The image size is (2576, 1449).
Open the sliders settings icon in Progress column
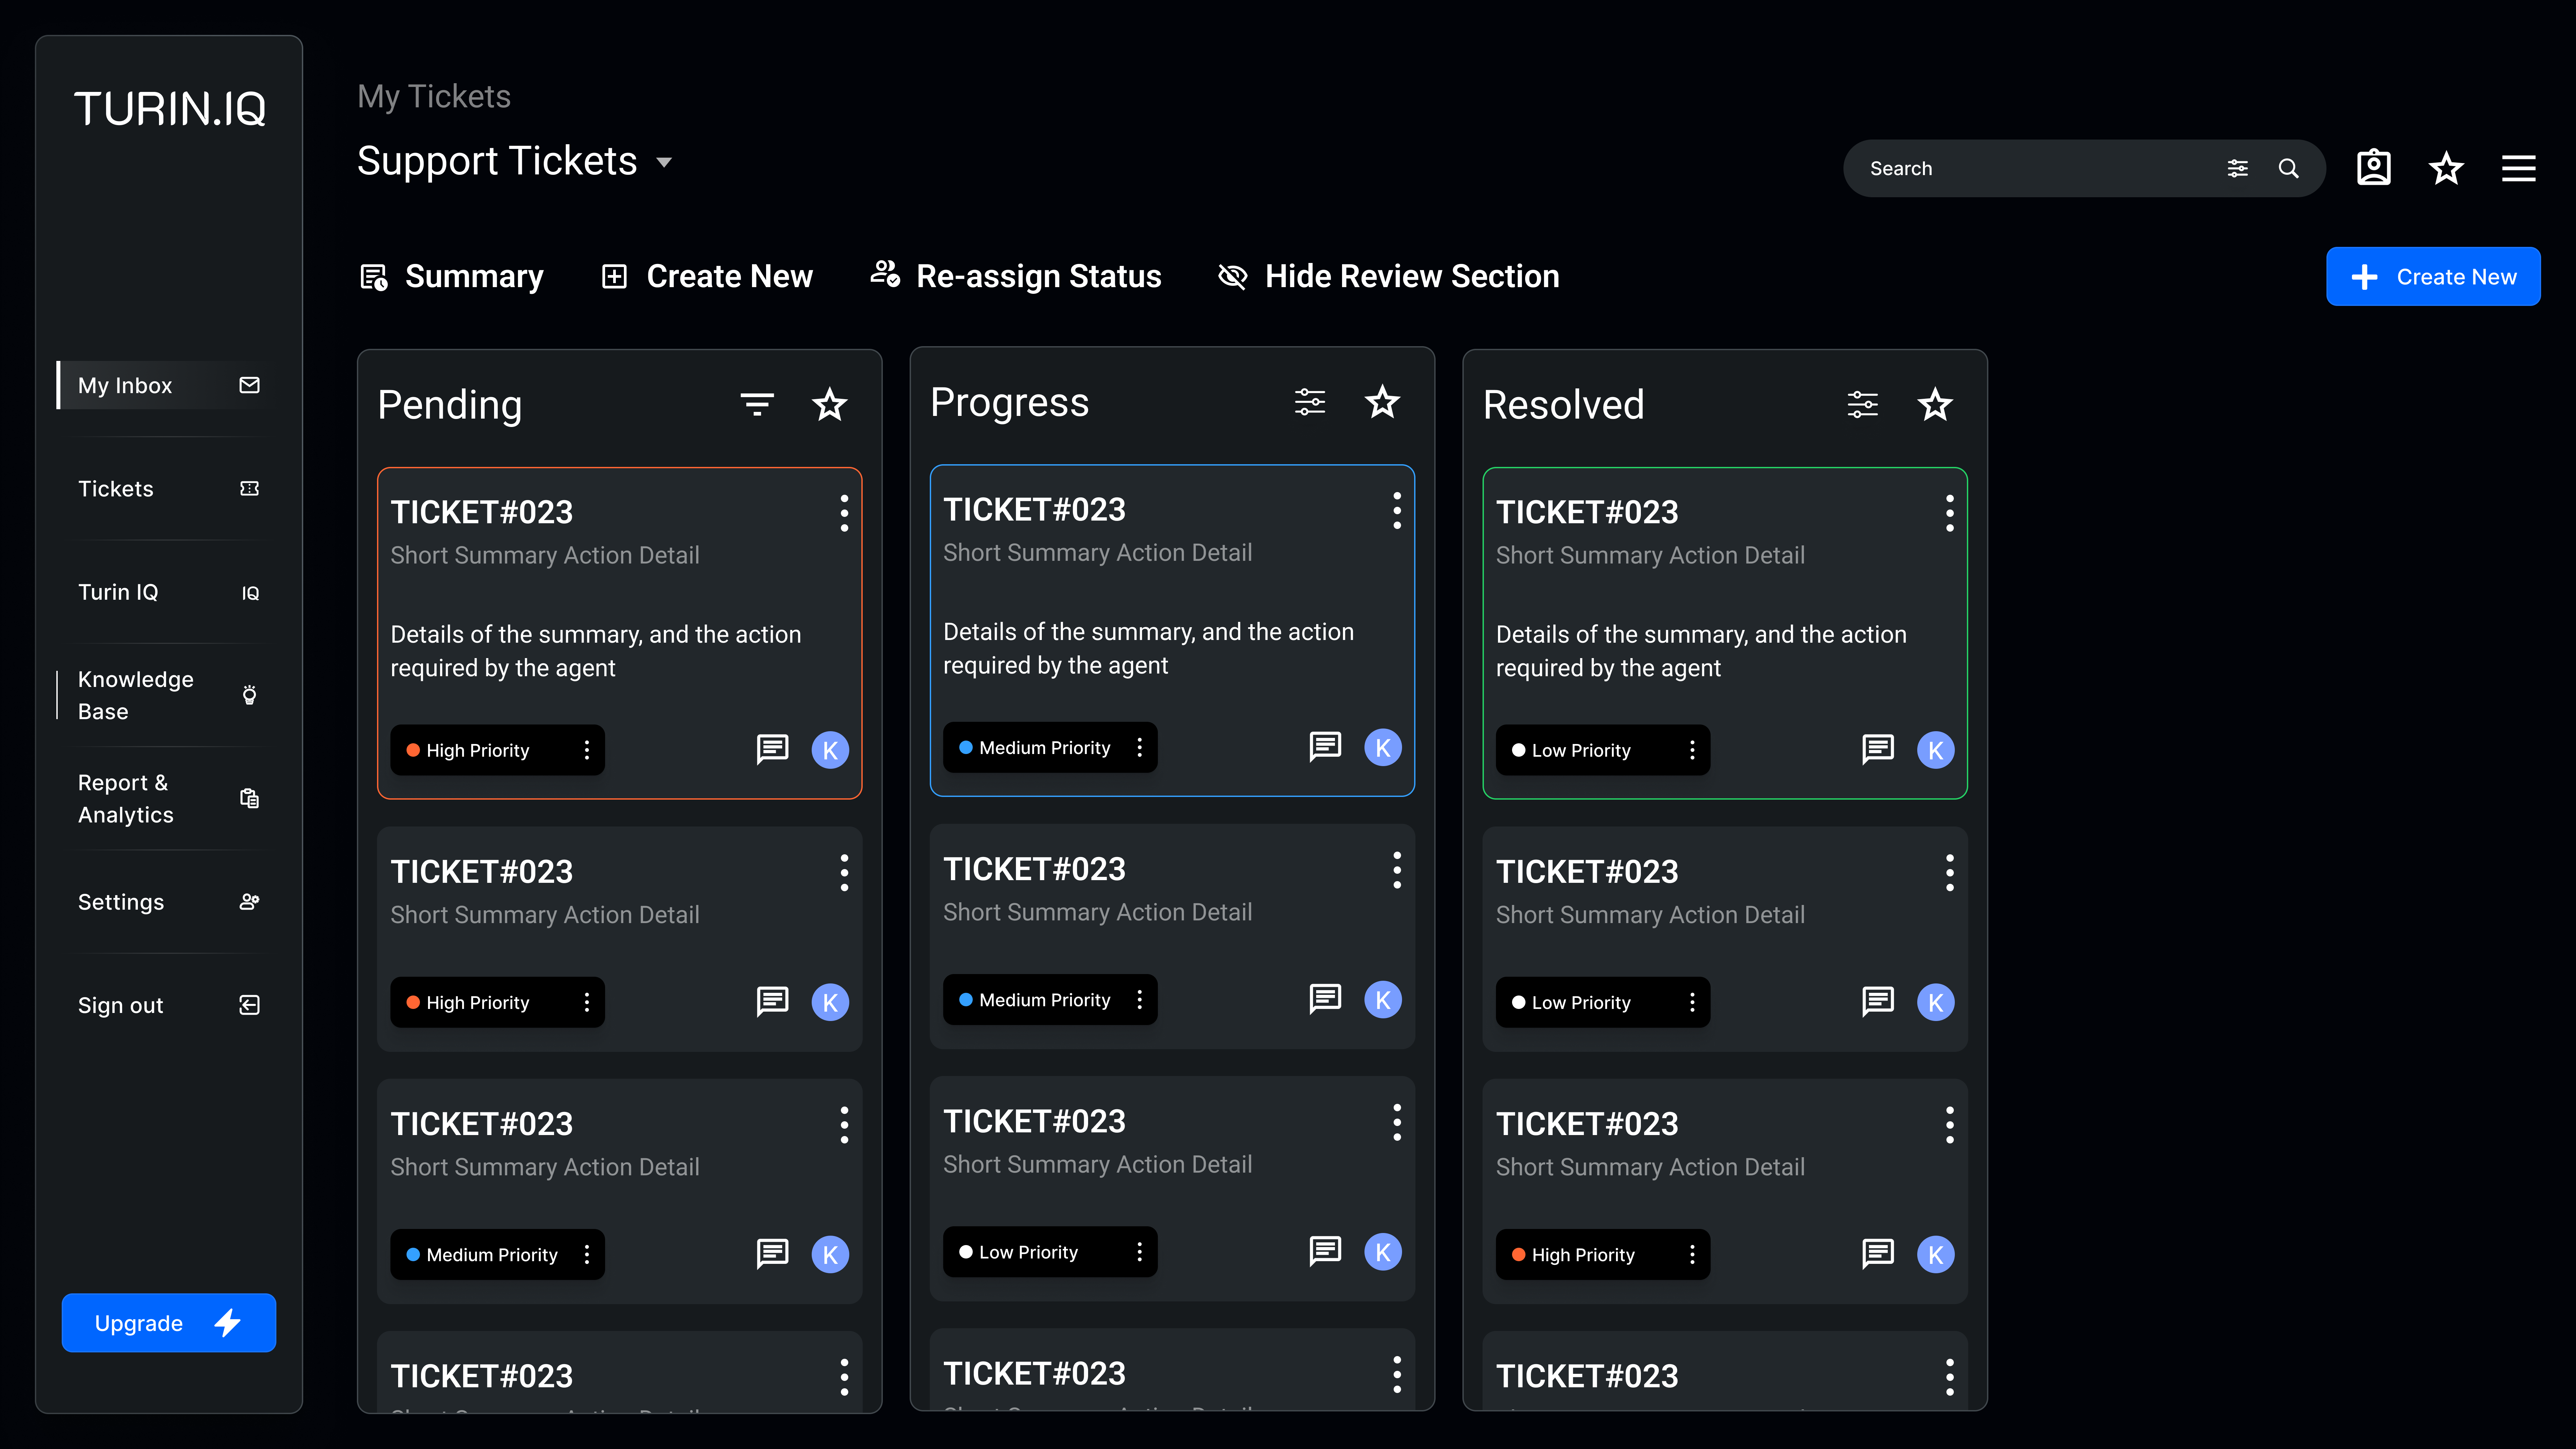[x=1310, y=402]
